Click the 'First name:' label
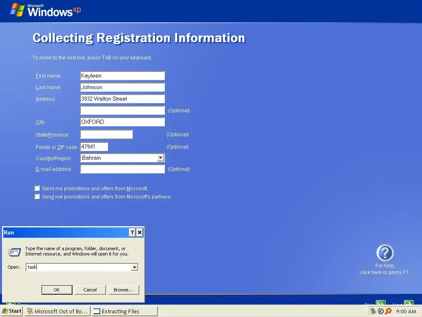The width and height of the screenshot is (422, 317). click(x=49, y=76)
